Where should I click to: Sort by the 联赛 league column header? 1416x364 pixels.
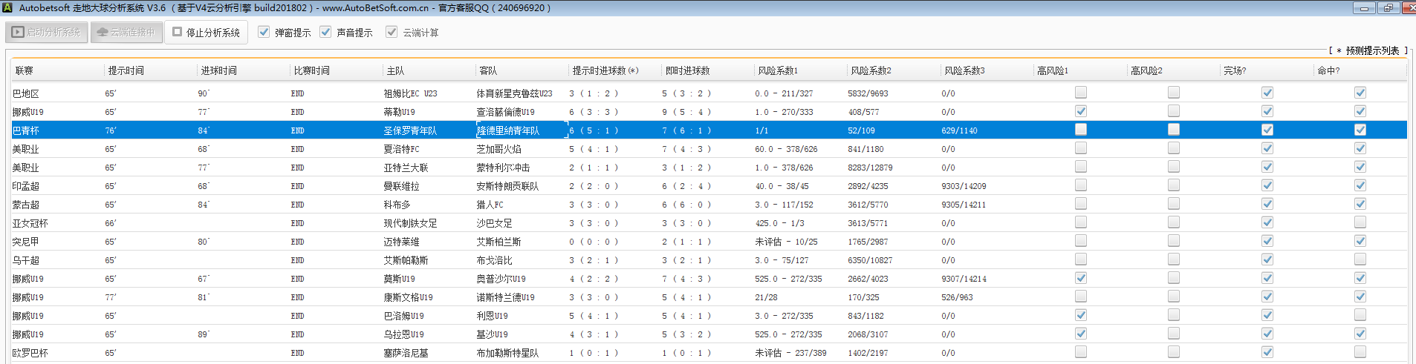point(25,70)
